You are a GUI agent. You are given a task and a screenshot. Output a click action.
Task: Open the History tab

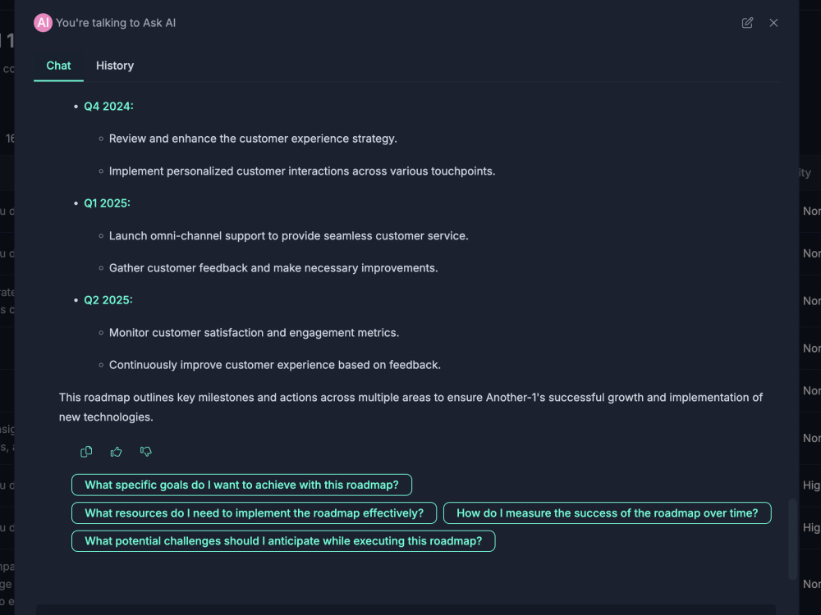click(115, 66)
